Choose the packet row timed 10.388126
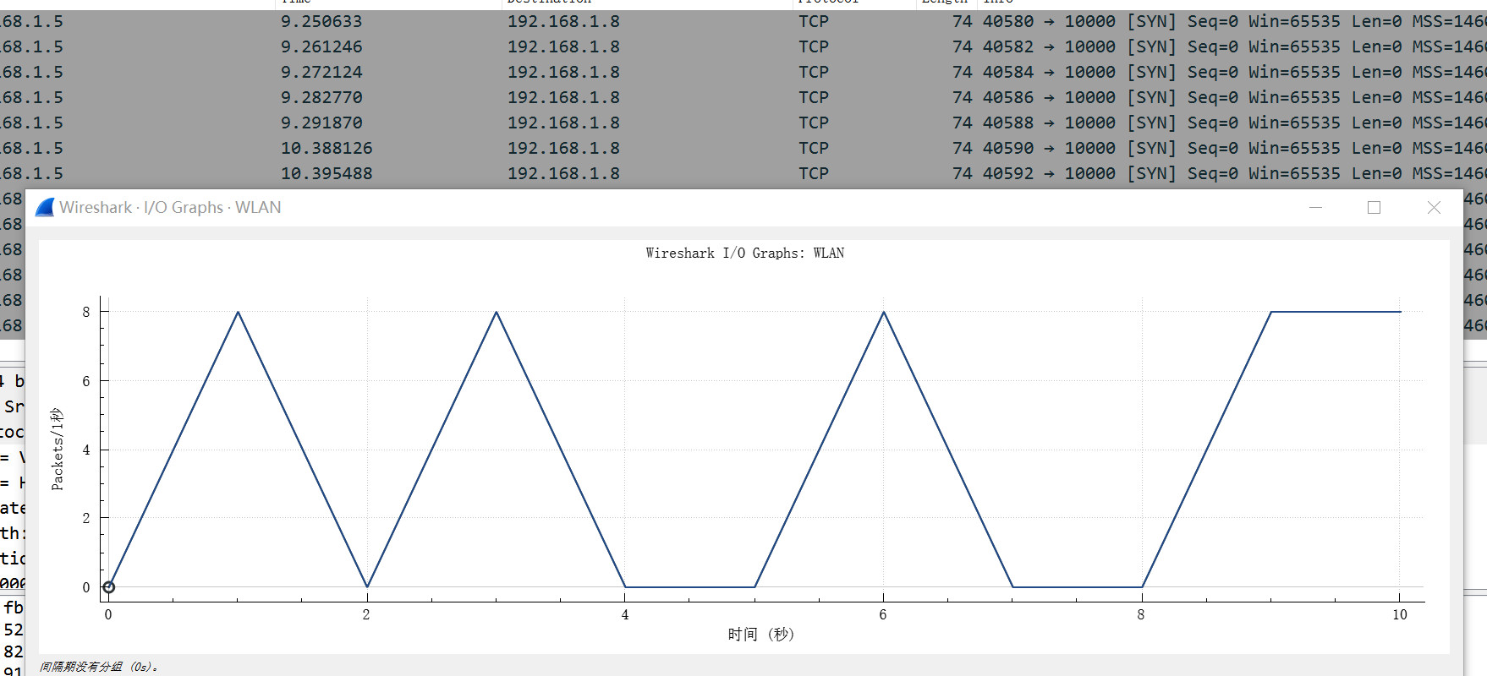Image resolution: width=1487 pixels, height=676 pixels. (x=326, y=149)
